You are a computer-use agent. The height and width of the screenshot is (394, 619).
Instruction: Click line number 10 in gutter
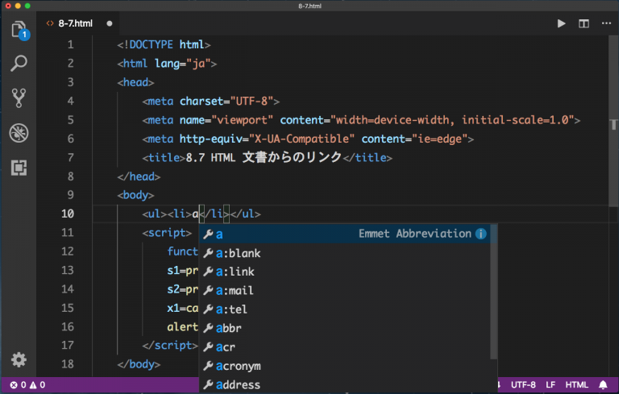68,214
